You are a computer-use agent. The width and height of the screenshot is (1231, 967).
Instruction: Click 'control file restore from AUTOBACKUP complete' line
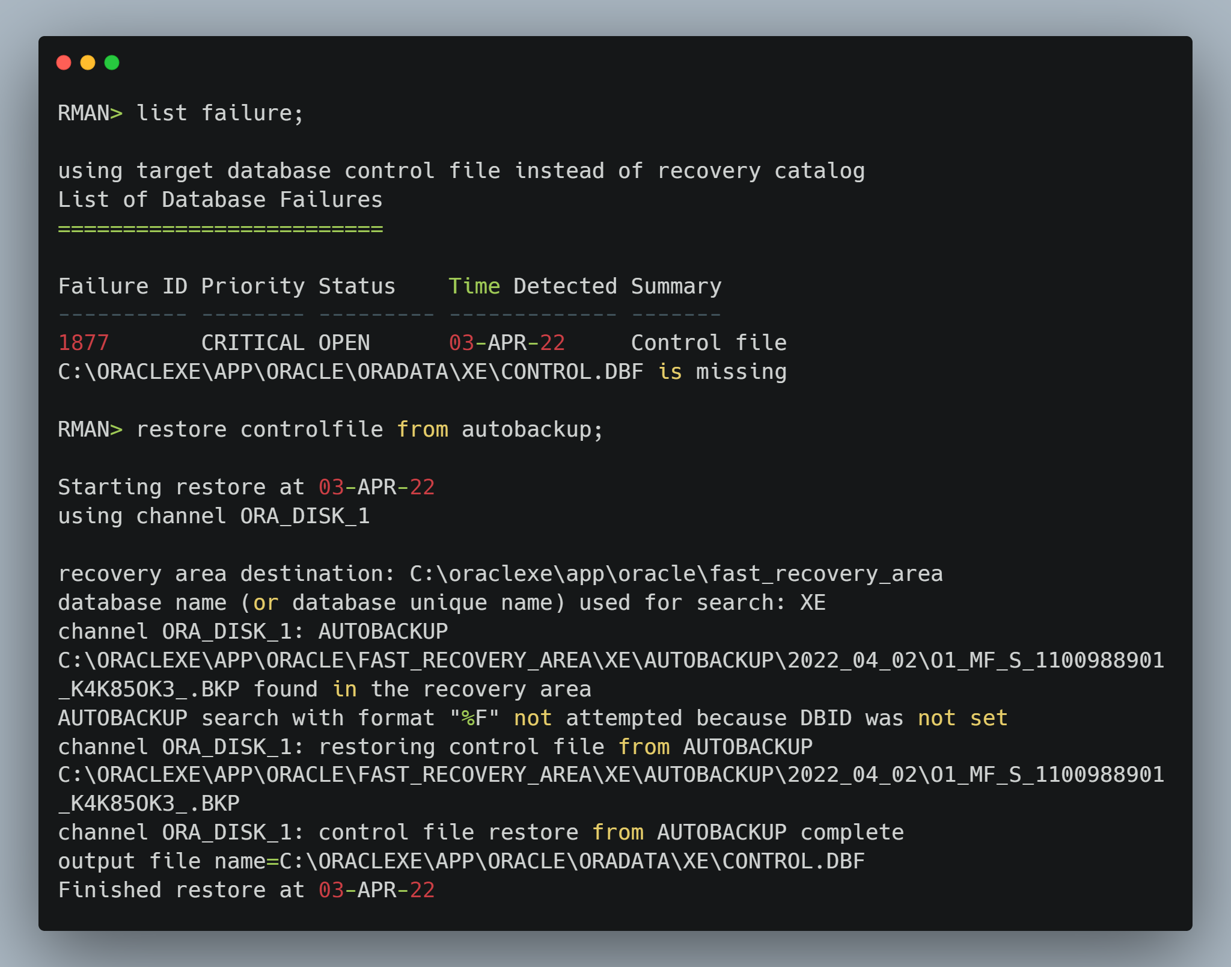tap(481, 832)
